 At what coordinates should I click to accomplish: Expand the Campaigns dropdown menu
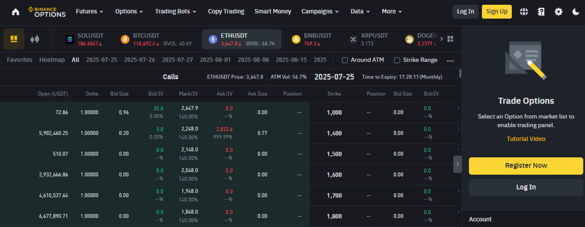[x=320, y=11]
